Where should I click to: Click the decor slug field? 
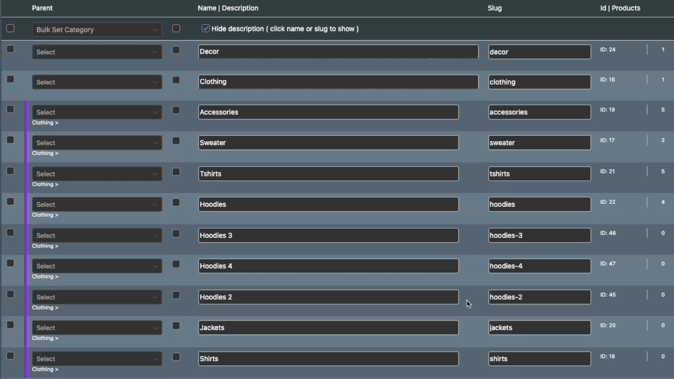tap(539, 52)
